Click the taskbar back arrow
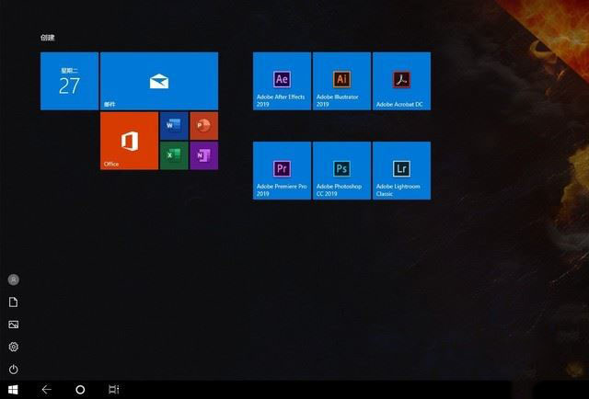 (47, 390)
